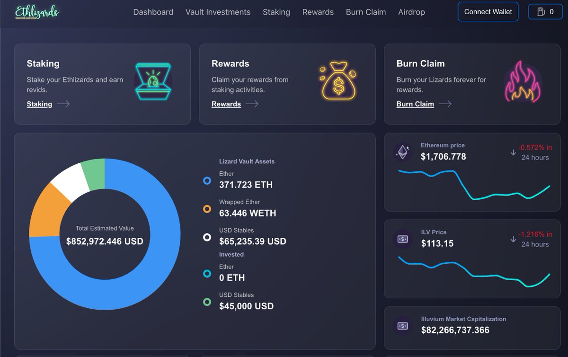Viewport: 568px width, 357px height.
Task: Click the green Invested USD Stables marker
Action: click(x=207, y=302)
